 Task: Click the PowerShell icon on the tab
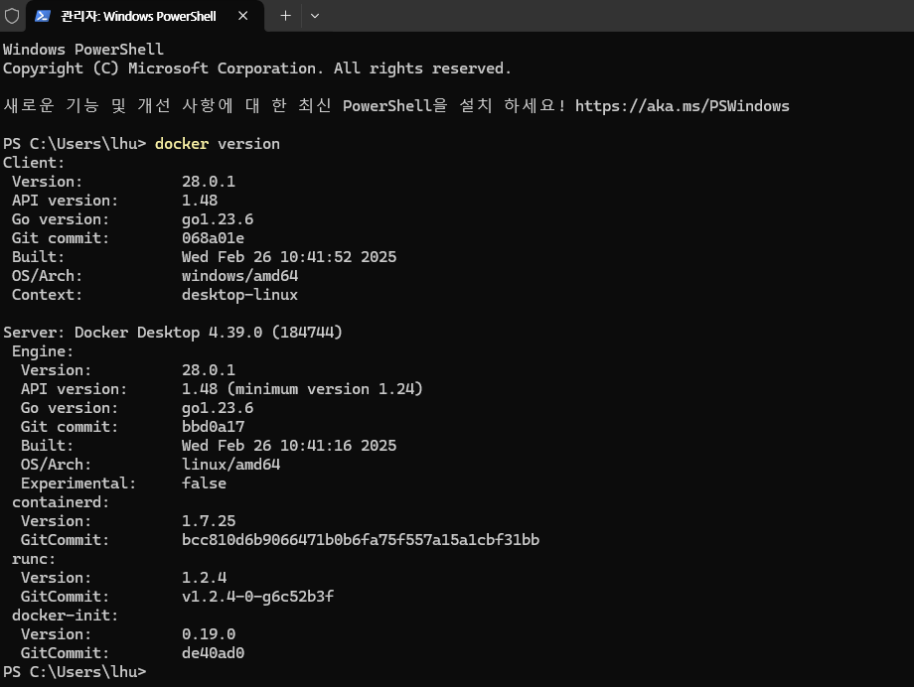tap(43, 16)
